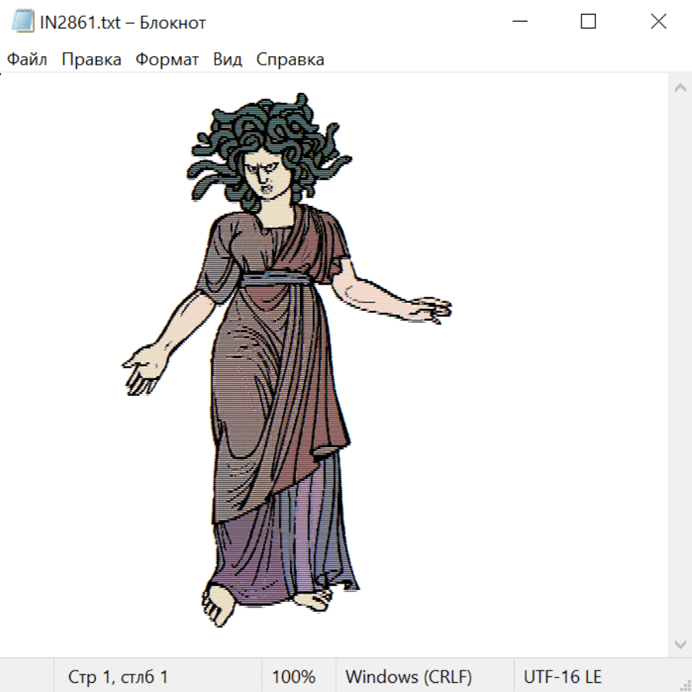Screen dimensions: 692x692
Task: Open the Формат menu
Action: (167, 60)
